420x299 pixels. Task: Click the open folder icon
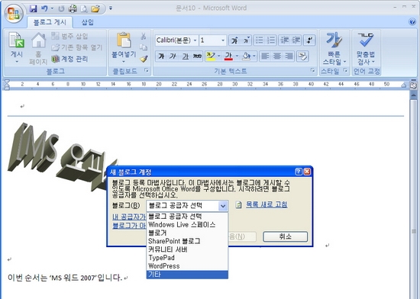[x=95, y=9]
